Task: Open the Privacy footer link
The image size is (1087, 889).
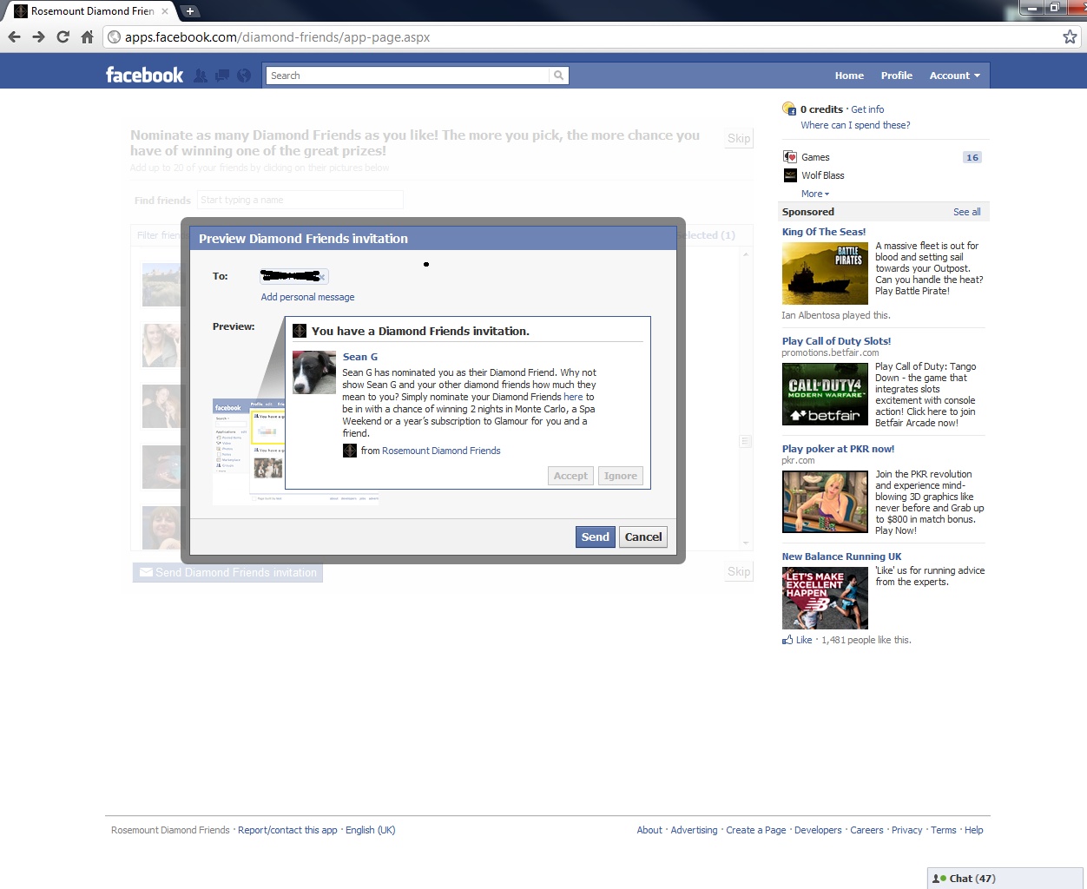Action: [x=907, y=830]
